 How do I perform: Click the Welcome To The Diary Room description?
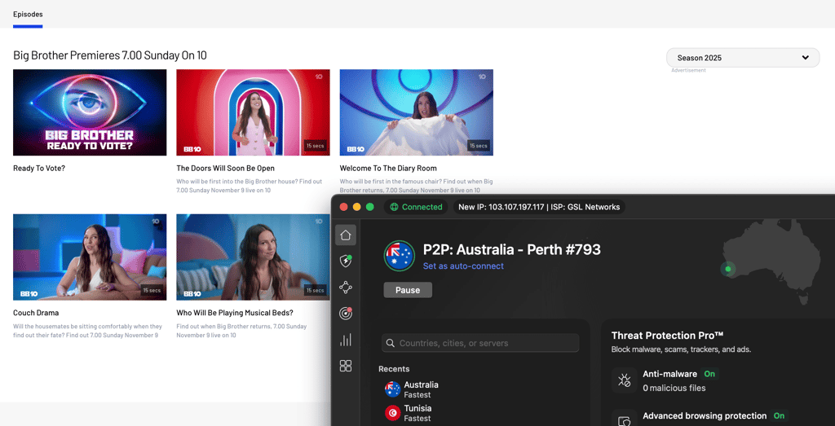pos(417,186)
